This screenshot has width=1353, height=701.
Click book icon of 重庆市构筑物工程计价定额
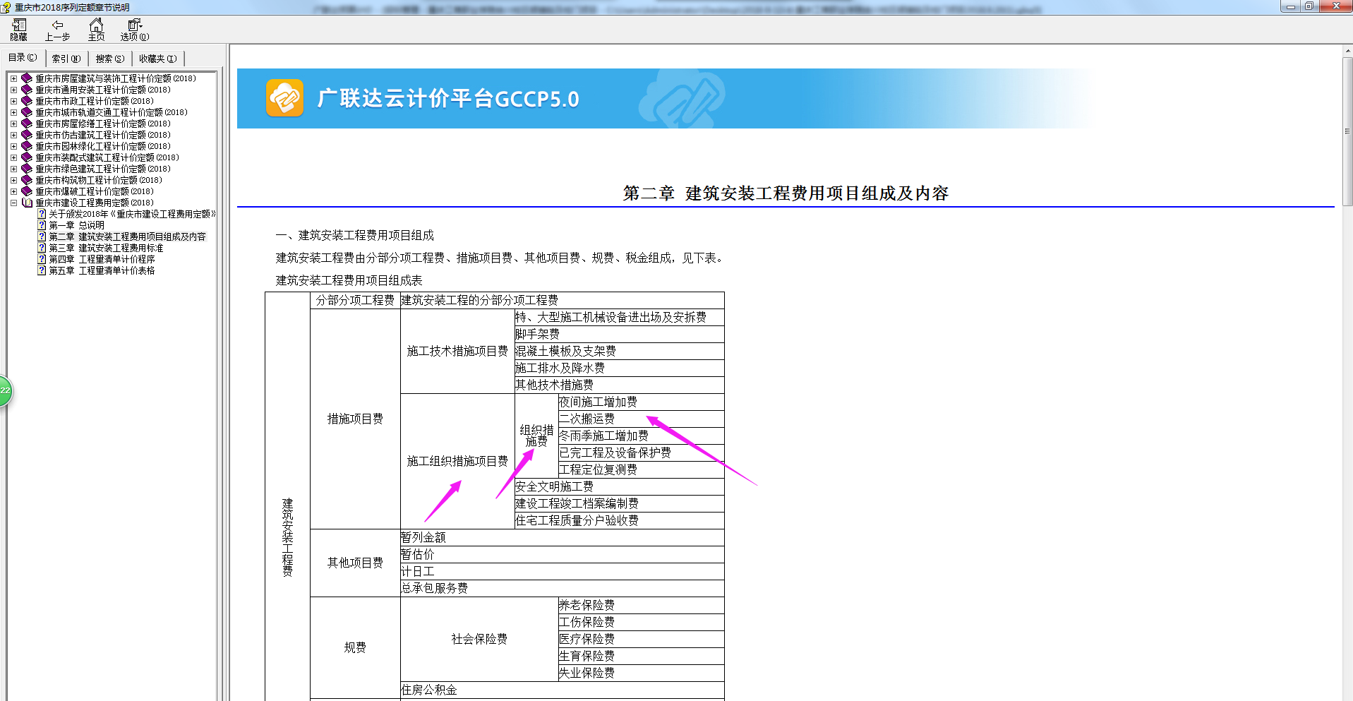tap(27, 180)
